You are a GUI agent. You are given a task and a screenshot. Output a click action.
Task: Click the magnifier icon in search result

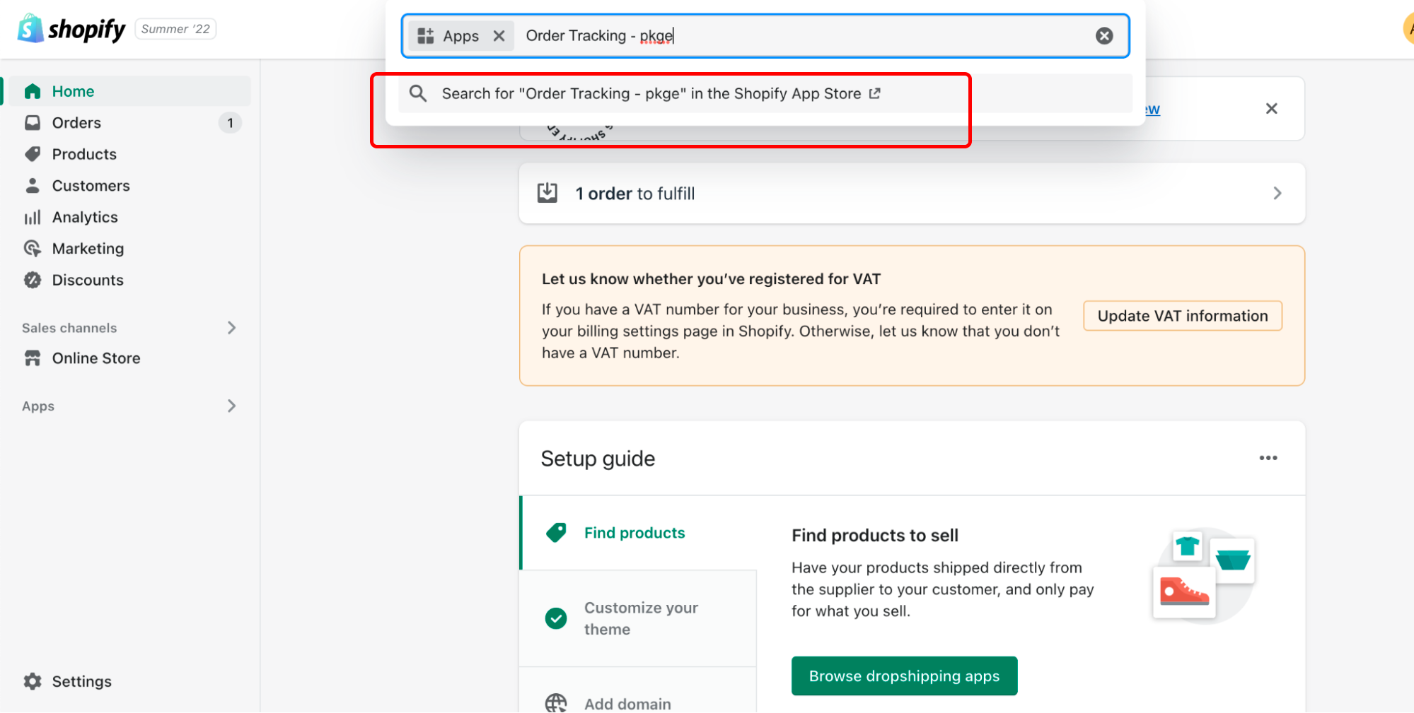(x=418, y=93)
